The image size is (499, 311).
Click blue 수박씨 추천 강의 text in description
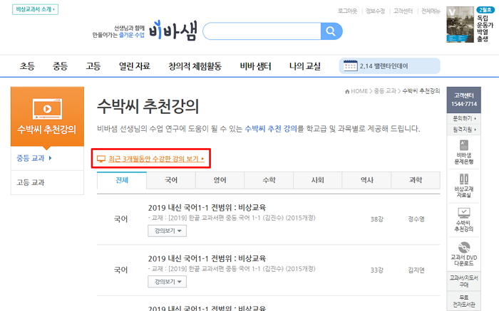[x=271, y=129]
